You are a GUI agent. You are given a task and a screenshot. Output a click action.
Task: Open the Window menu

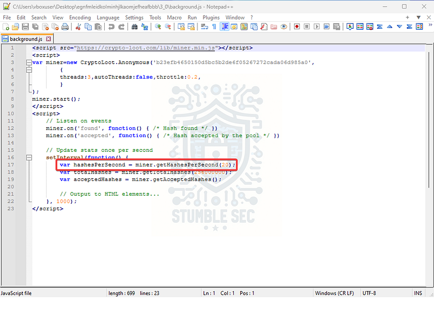(x=235, y=17)
